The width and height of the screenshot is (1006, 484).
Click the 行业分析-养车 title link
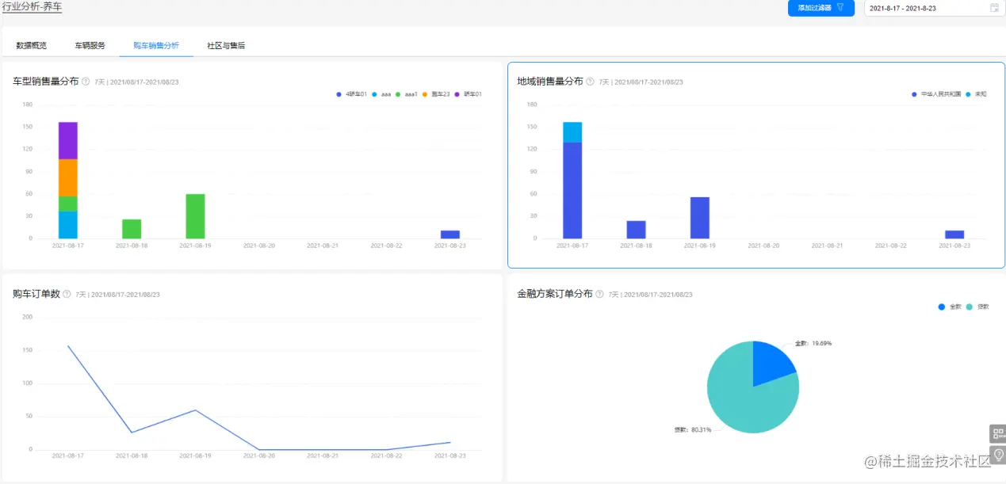[x=32, y=6]
